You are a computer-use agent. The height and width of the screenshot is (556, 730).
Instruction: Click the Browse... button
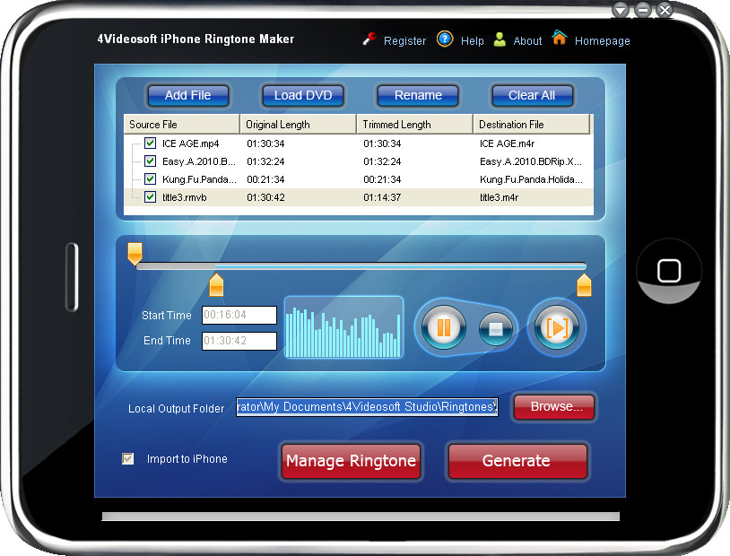point(554,407)
